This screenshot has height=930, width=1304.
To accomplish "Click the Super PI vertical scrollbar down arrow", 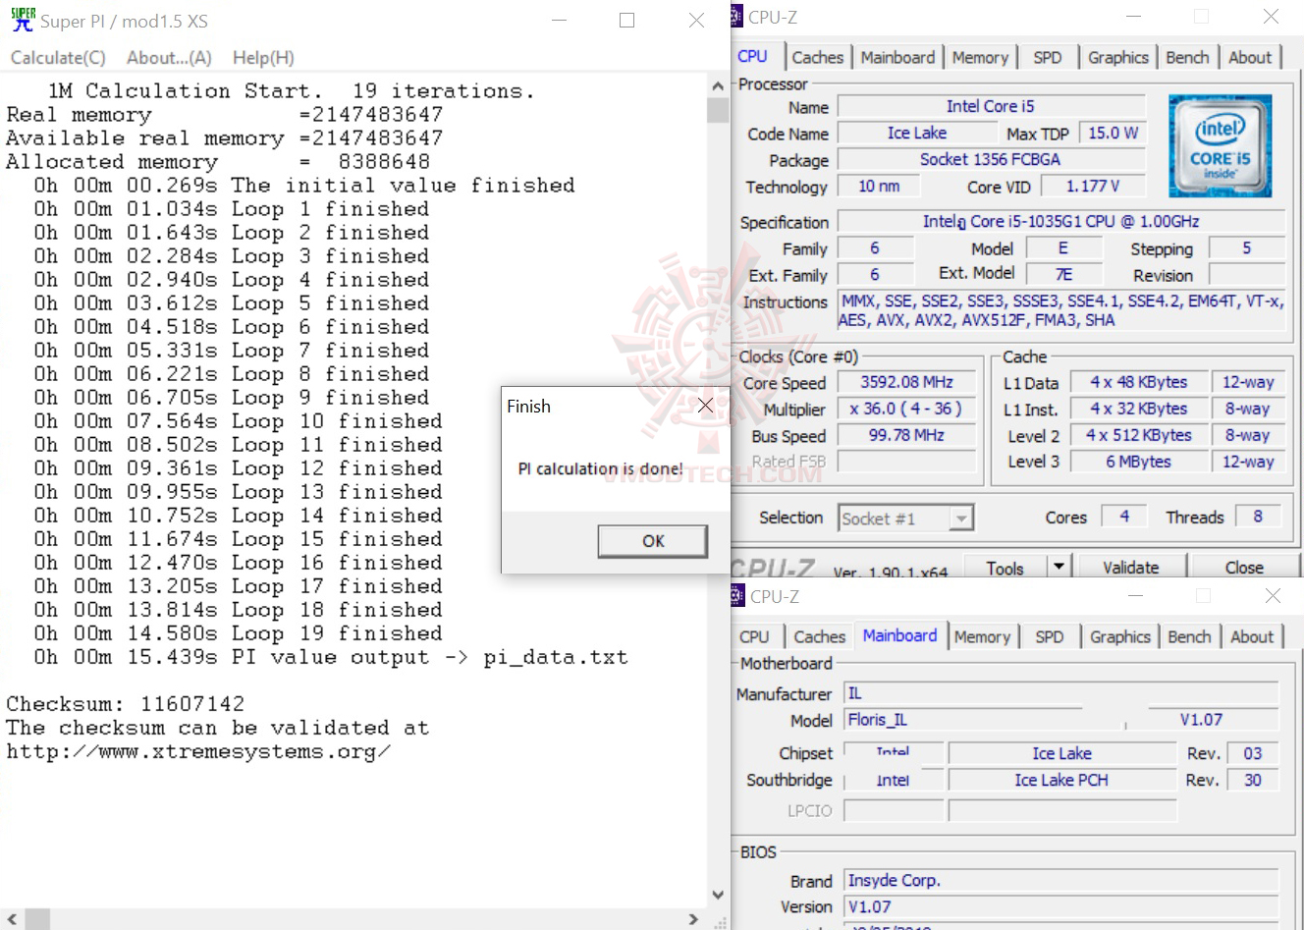I will point(718,896).
